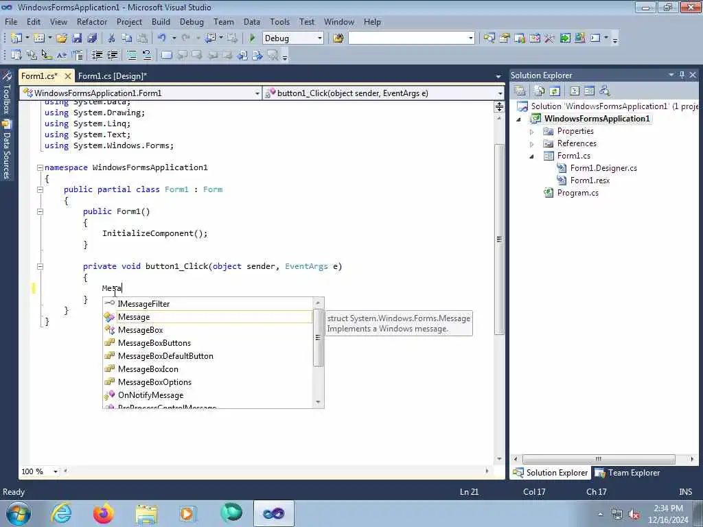703x527 pixels.
Task: Click the New Project toolbar icon
Action: tap(16, 38)
